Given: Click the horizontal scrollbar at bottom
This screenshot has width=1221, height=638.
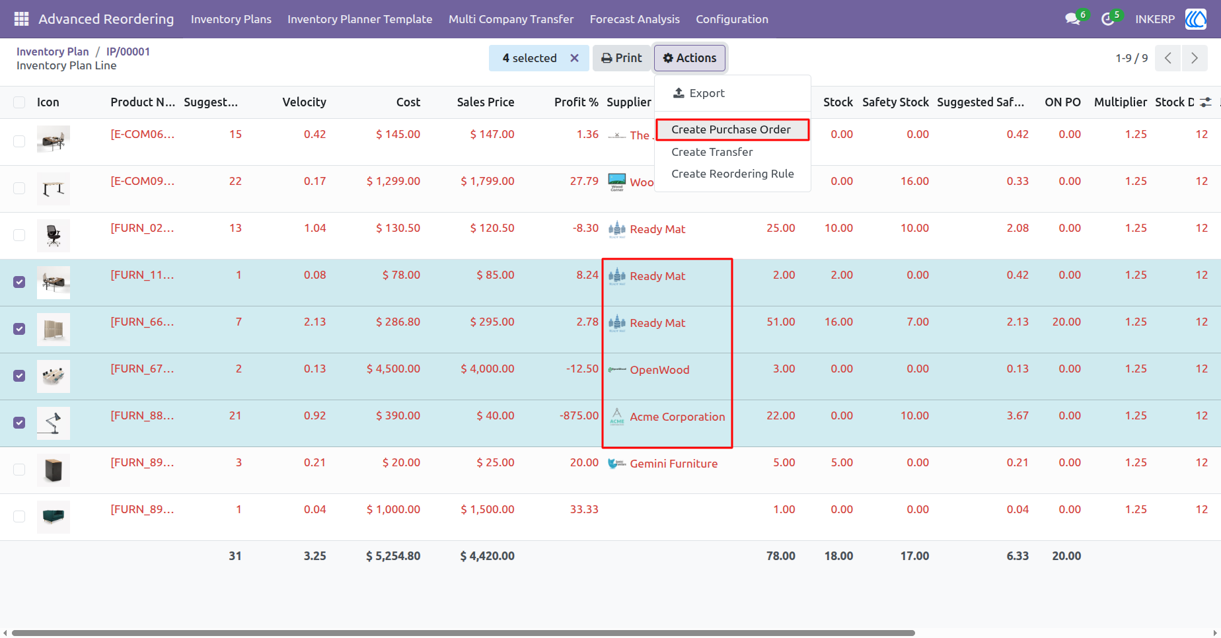Looking at the screenshot, I should [x=463, y=633].
